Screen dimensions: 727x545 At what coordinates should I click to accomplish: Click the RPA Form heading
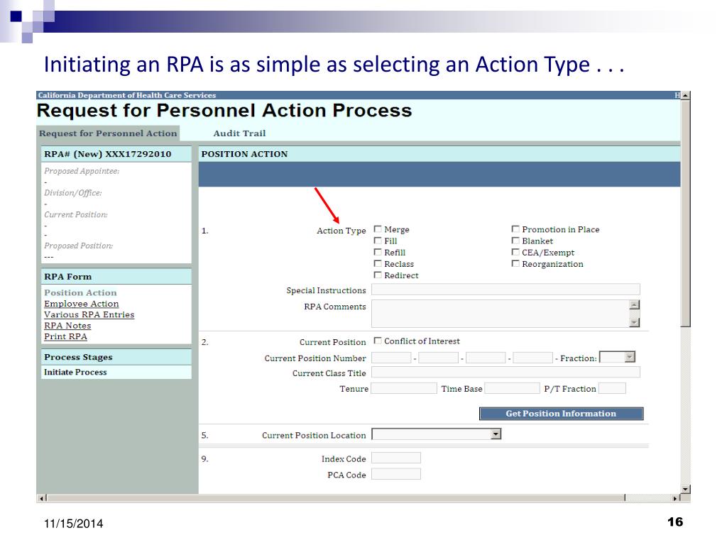click(x=116, y=277)
